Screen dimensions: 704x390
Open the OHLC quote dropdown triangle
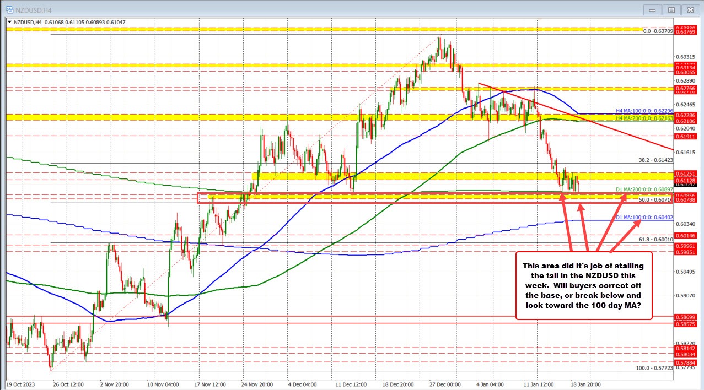click(10, 21)
